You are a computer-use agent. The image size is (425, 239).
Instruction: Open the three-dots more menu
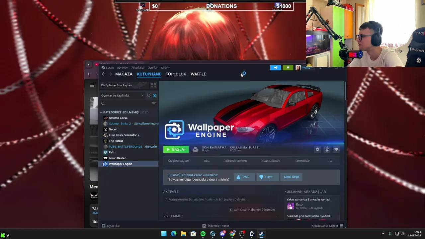click(x=330, y=161)
